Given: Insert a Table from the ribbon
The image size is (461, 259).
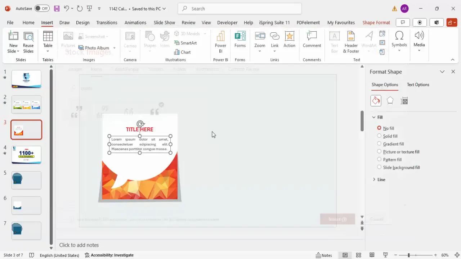Looking at the screenshot, I should (x=48, y=42).
